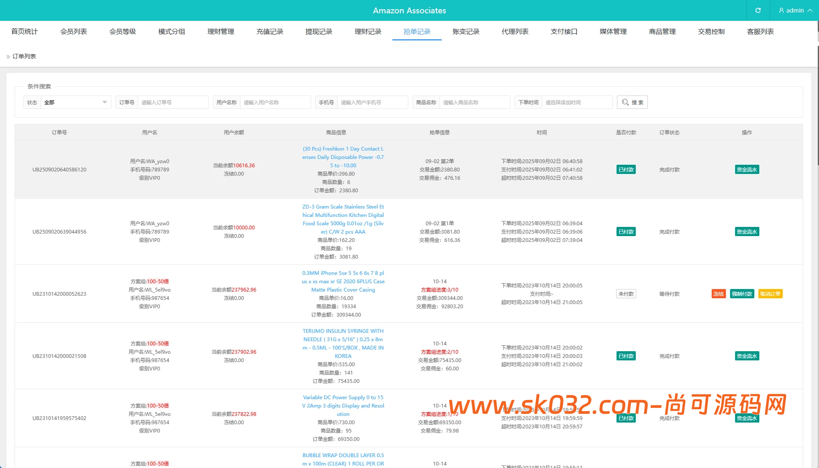
Task: Open the 商品管理 menu tab
Action: point(662,32)
